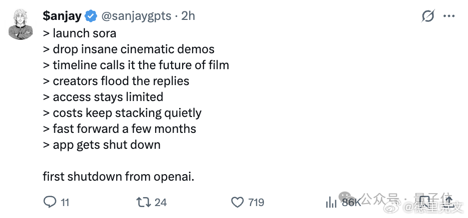Click the "> app gets shut down" line
Image resolution: width=468 pixels, height=218 pixels.
102,145
